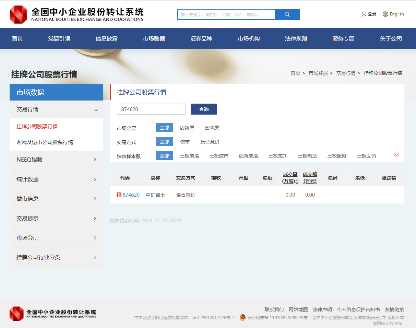Open 市场数据 navigation menu
416x328 pixels.
pos(154,38)
